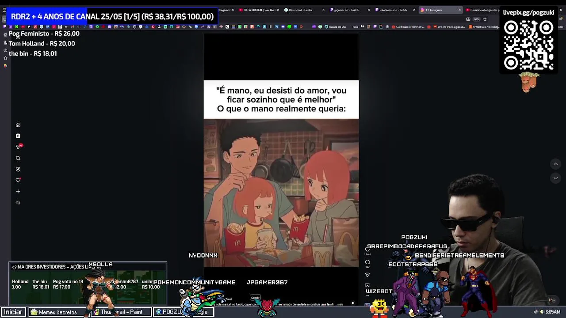Click the reel video image
Viewport: 566px width, 318px height.
[281, 193]
